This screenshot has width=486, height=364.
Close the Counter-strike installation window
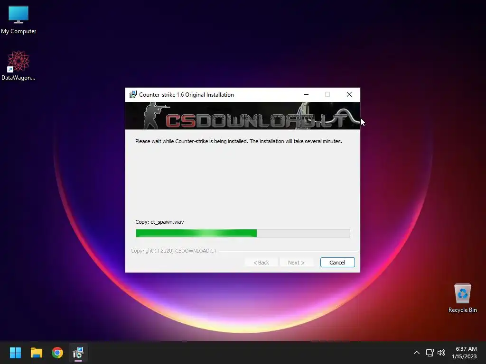(349, 94)
